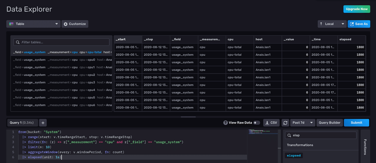Screen dimensions: 376x163
Task: Switch to Query Builder mode
Action: click(329, 122)
